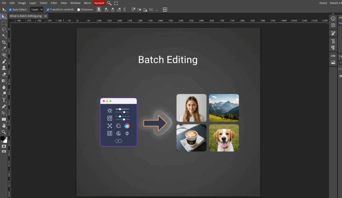Screen dimensions: 342x198
Task: Open the Layer target dropdown
Action: (36, 10)
